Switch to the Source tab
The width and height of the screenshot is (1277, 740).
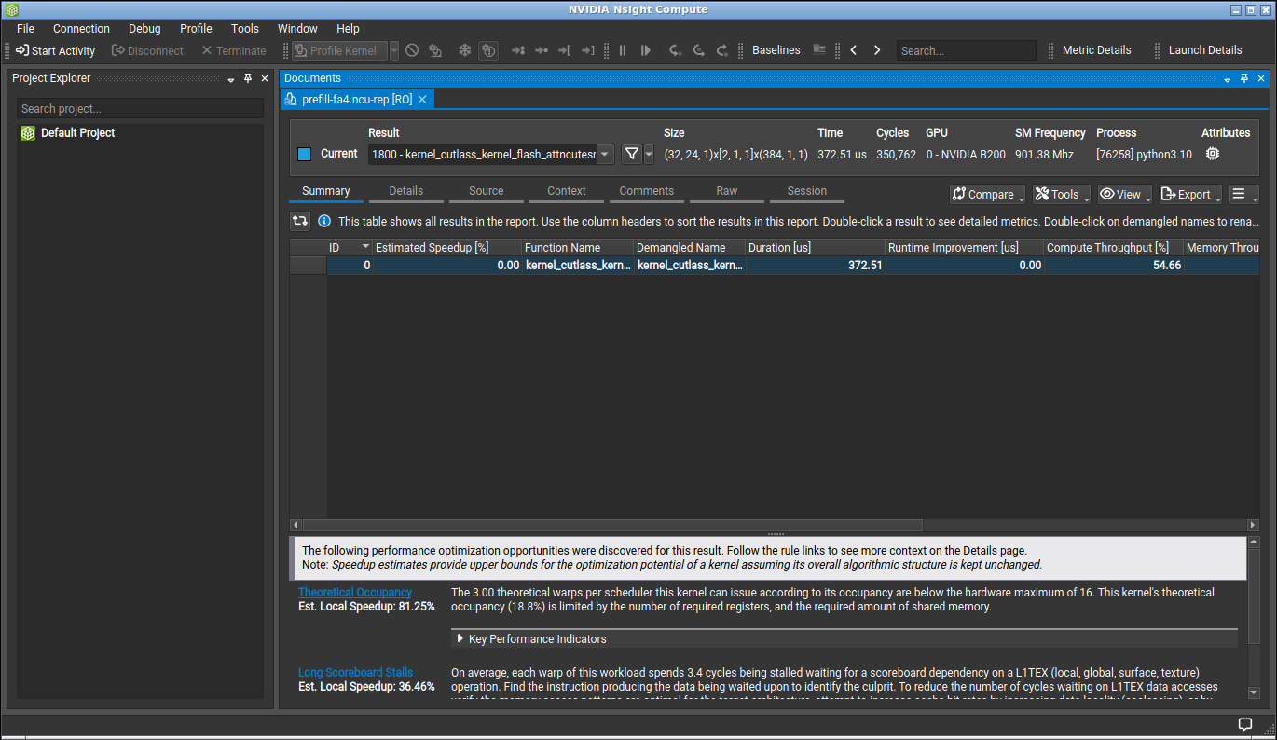tap(487, 191)
